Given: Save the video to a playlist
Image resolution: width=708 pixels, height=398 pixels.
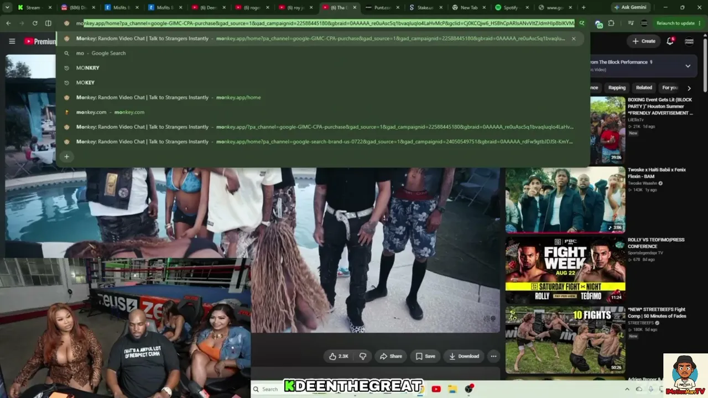Looking at the screenshot, I should point(425,356).
